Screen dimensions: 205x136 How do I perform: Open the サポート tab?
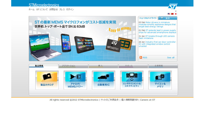(133, 66)
